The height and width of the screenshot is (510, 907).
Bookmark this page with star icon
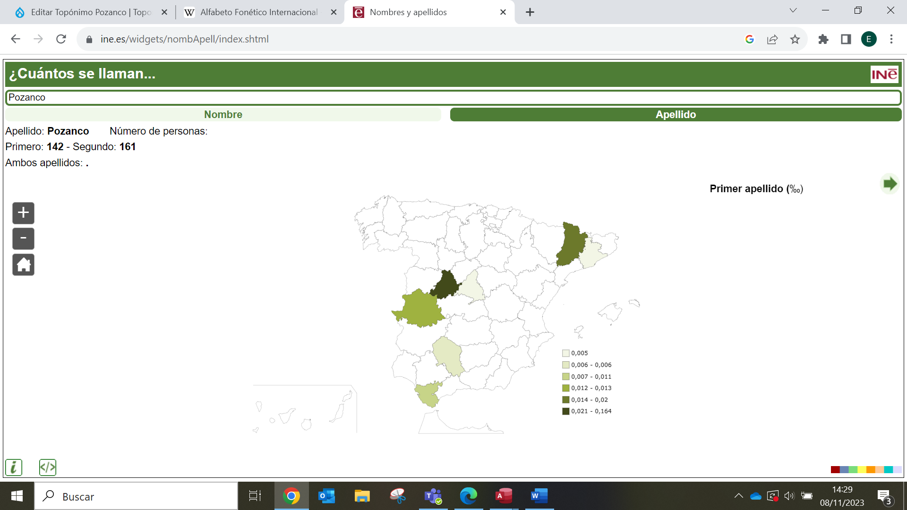(795, 39)
